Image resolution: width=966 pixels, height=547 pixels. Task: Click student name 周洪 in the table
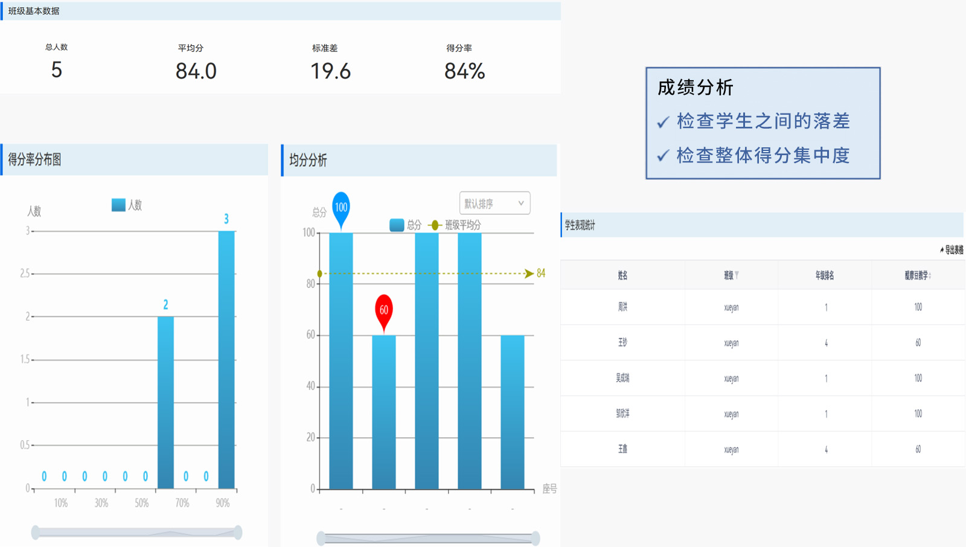click(622, 307)
